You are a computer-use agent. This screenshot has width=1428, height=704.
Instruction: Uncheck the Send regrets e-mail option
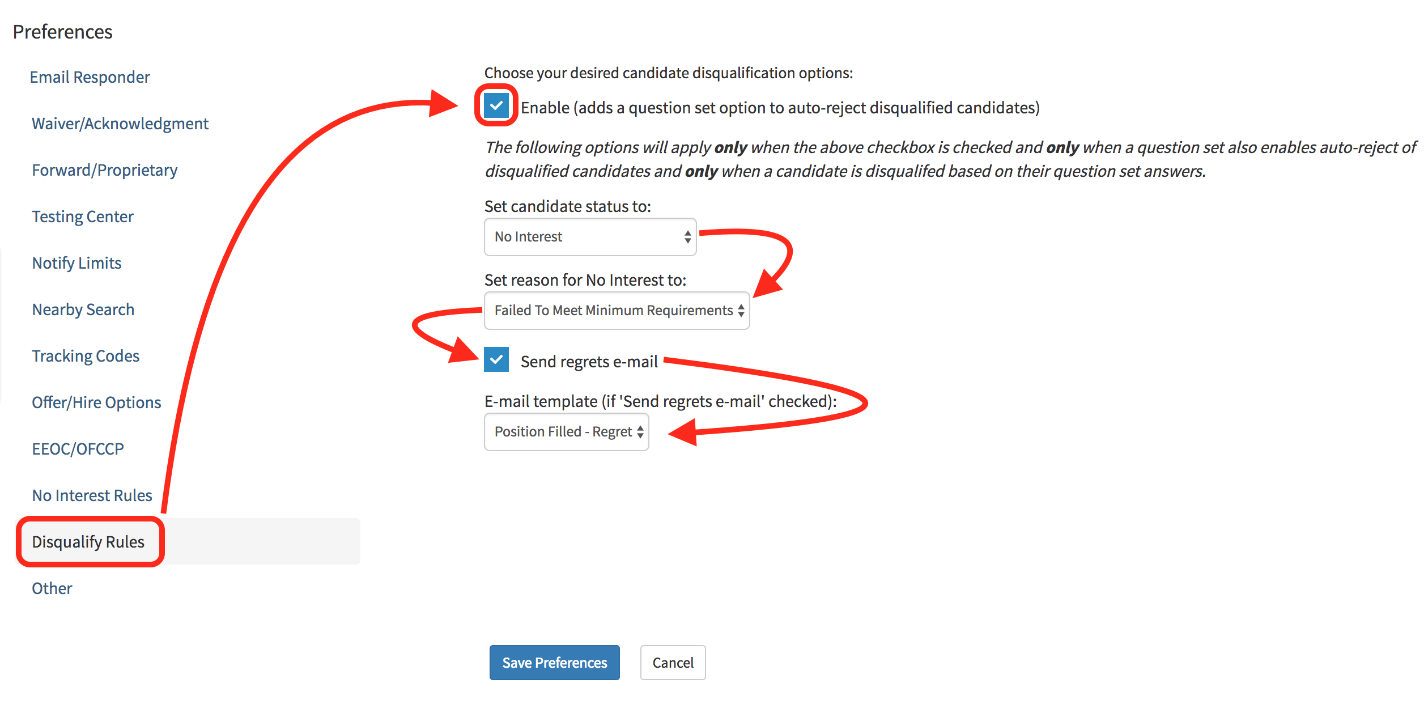pyautogui.click(x=496, y=360)
